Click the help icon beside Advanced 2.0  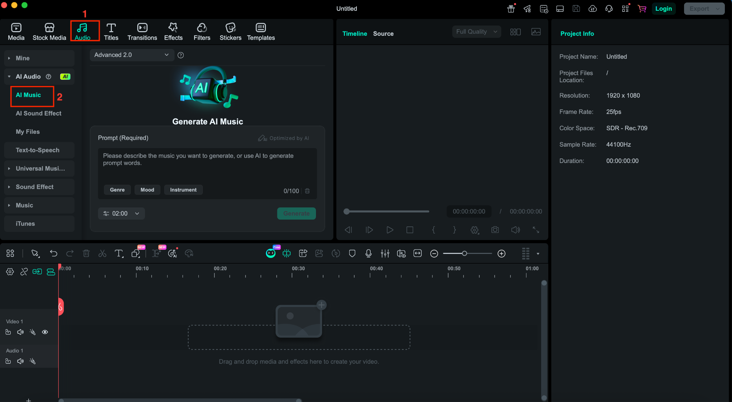point(181,55)
